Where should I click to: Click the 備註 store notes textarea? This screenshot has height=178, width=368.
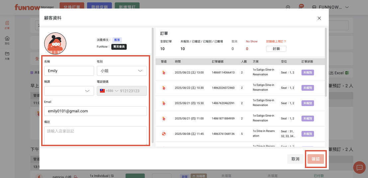pyautogui.click(x=95, y=135)
